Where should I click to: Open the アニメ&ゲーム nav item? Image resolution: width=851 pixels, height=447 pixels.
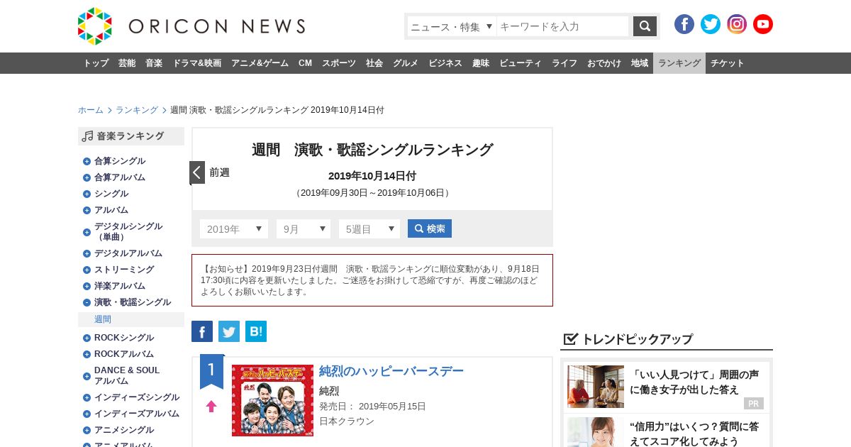(x=260, y=63)
